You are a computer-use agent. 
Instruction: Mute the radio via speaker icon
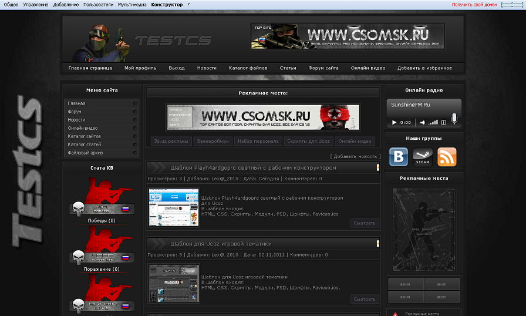point(422,123)
